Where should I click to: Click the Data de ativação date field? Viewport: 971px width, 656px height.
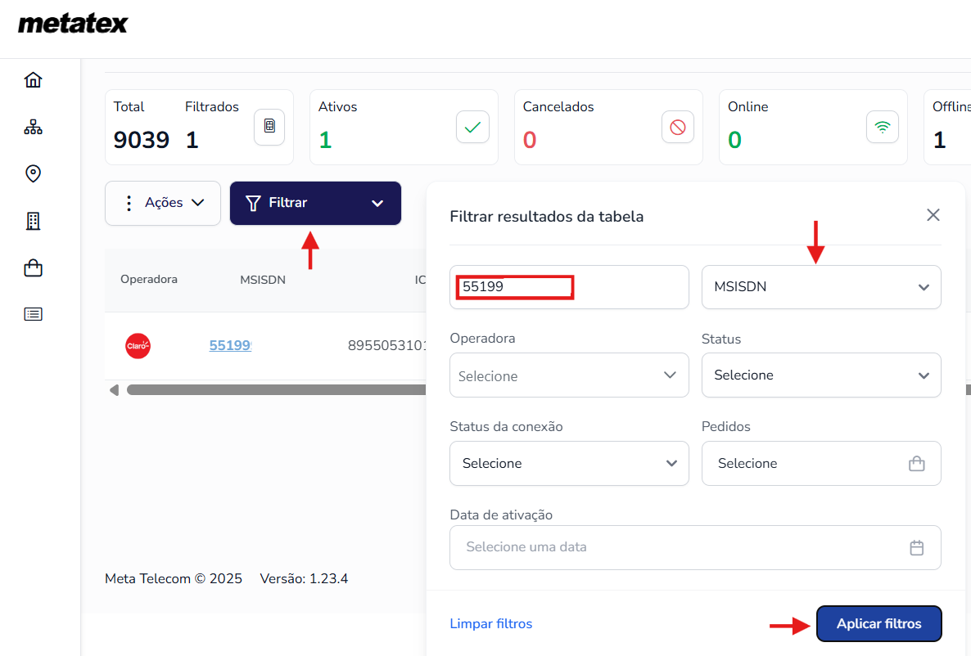695,548
